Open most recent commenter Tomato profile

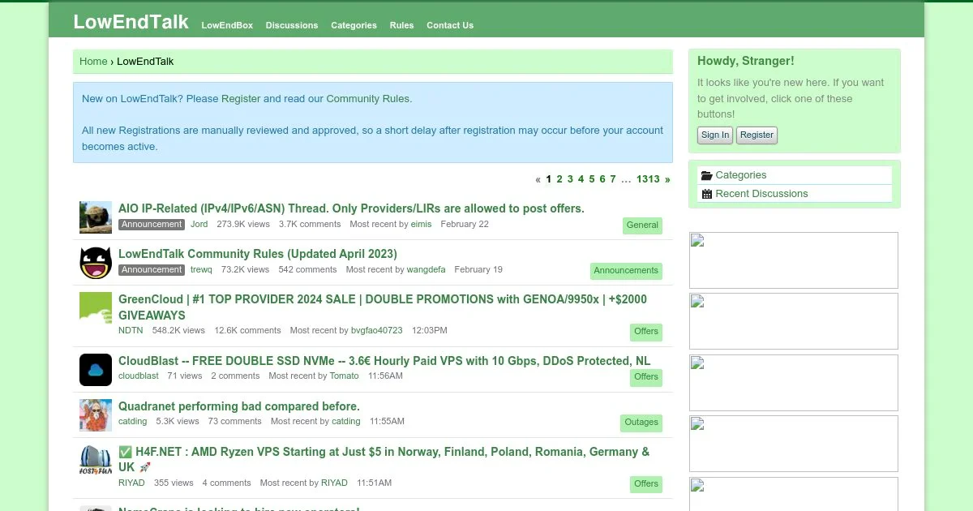tap(344, 376)
